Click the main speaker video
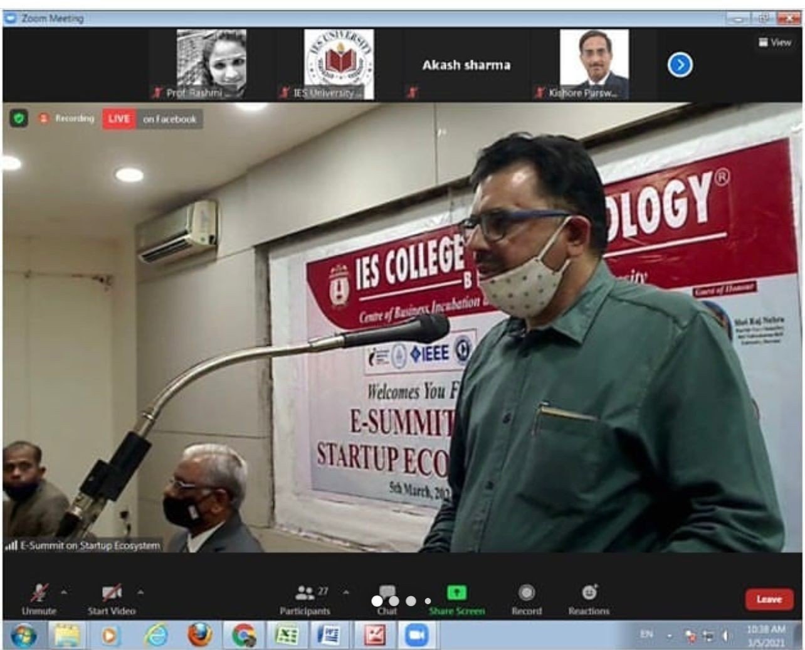Viewport: 805px width, 650px height. coord(402,327)
